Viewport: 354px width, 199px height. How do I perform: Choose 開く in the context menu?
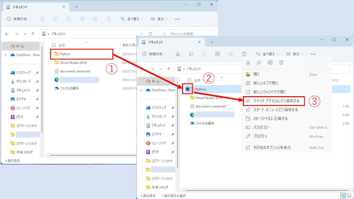click(287, 74)
